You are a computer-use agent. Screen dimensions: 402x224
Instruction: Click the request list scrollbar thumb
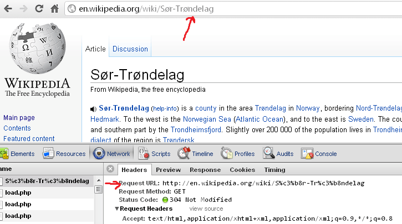point(99,190)
